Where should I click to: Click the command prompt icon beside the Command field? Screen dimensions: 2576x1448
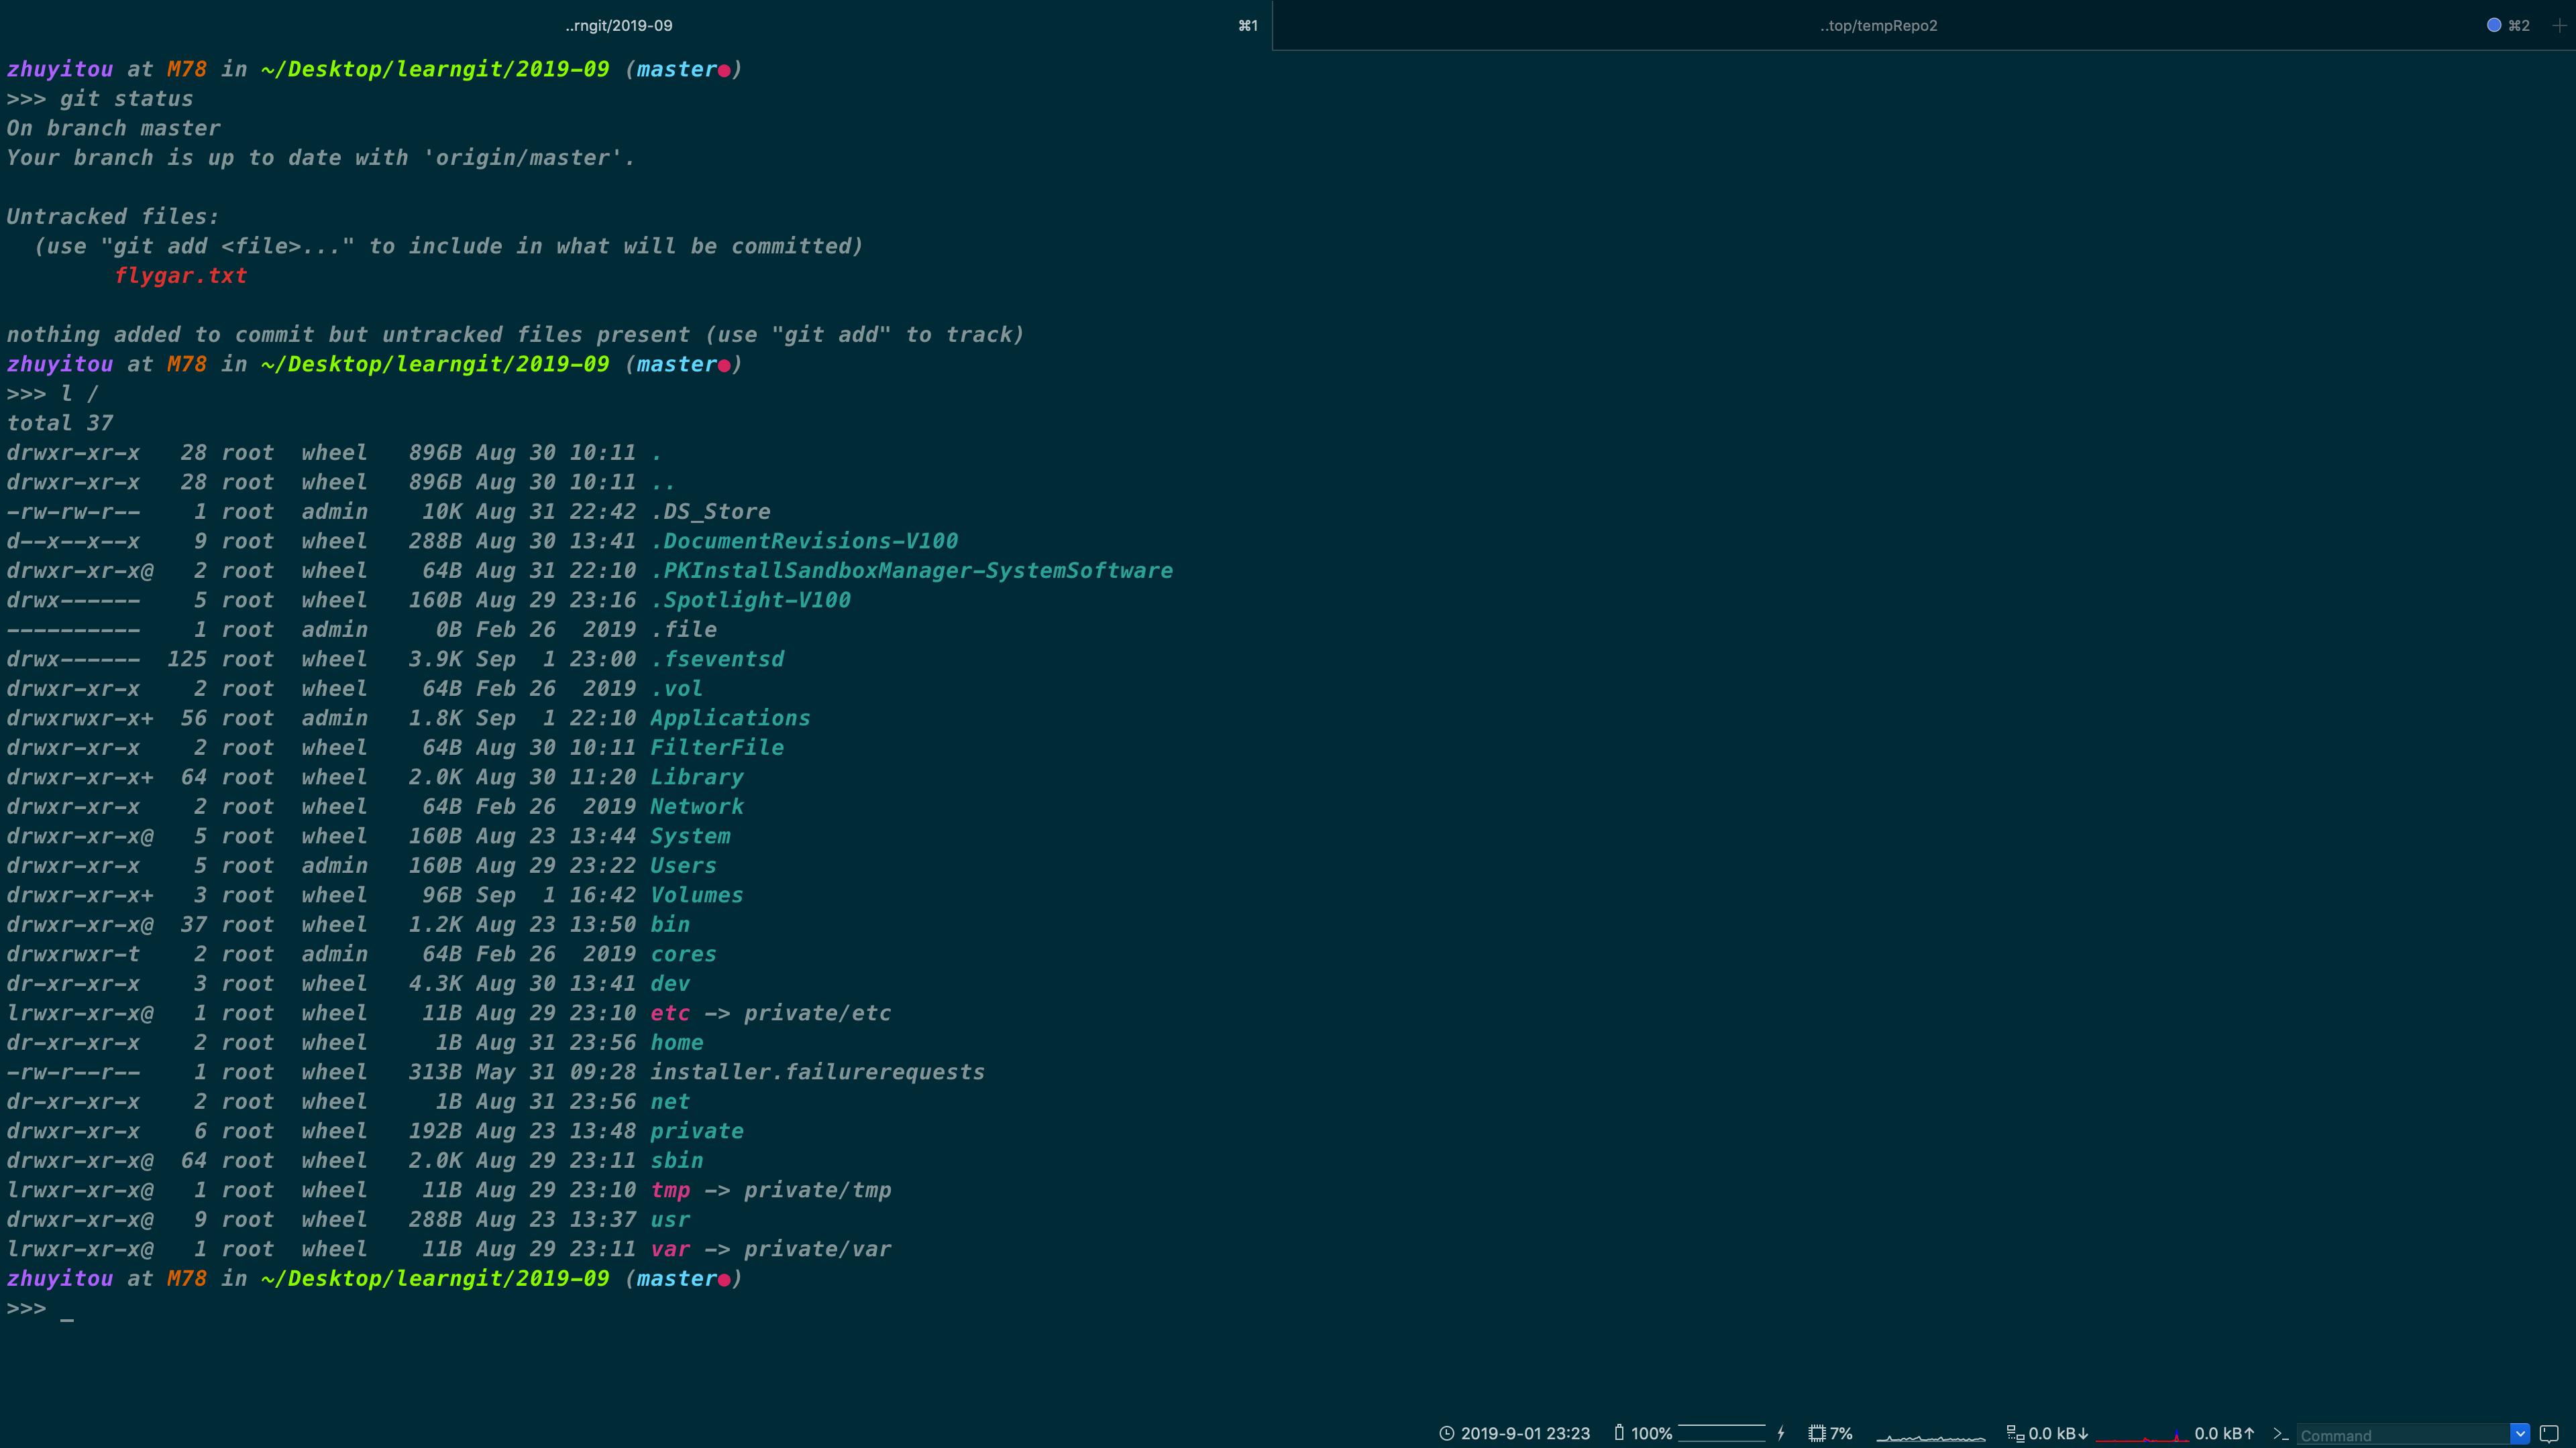click(x=2281, y=1433)
